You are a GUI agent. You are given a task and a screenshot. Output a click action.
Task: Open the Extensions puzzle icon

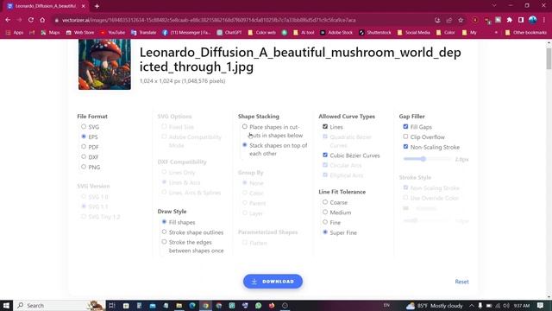[510, 20]
